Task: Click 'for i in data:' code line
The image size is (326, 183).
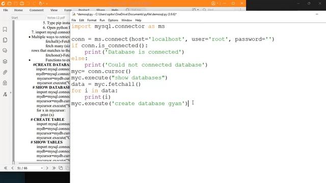Action: pos(94,90)
